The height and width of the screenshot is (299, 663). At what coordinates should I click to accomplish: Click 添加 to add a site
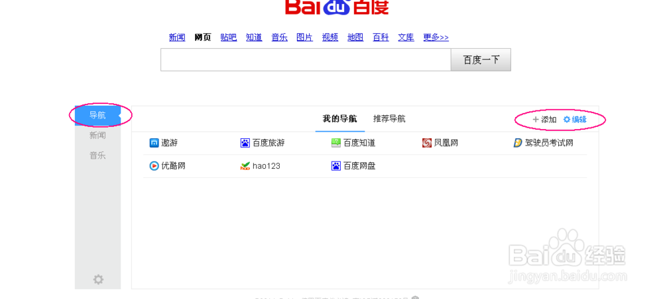pyautogui.click(x=549, y=120)
